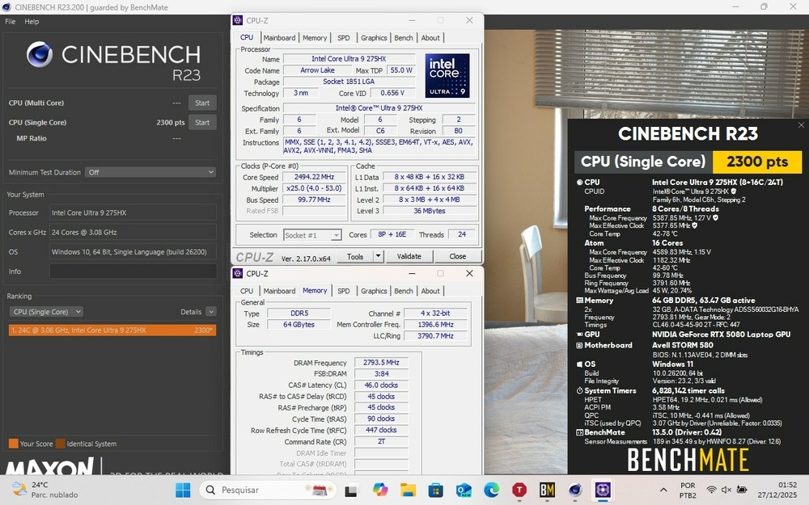The image size is (809, 505).
Task: Open BenchMate from the taskbar
Action: [547, 490]
